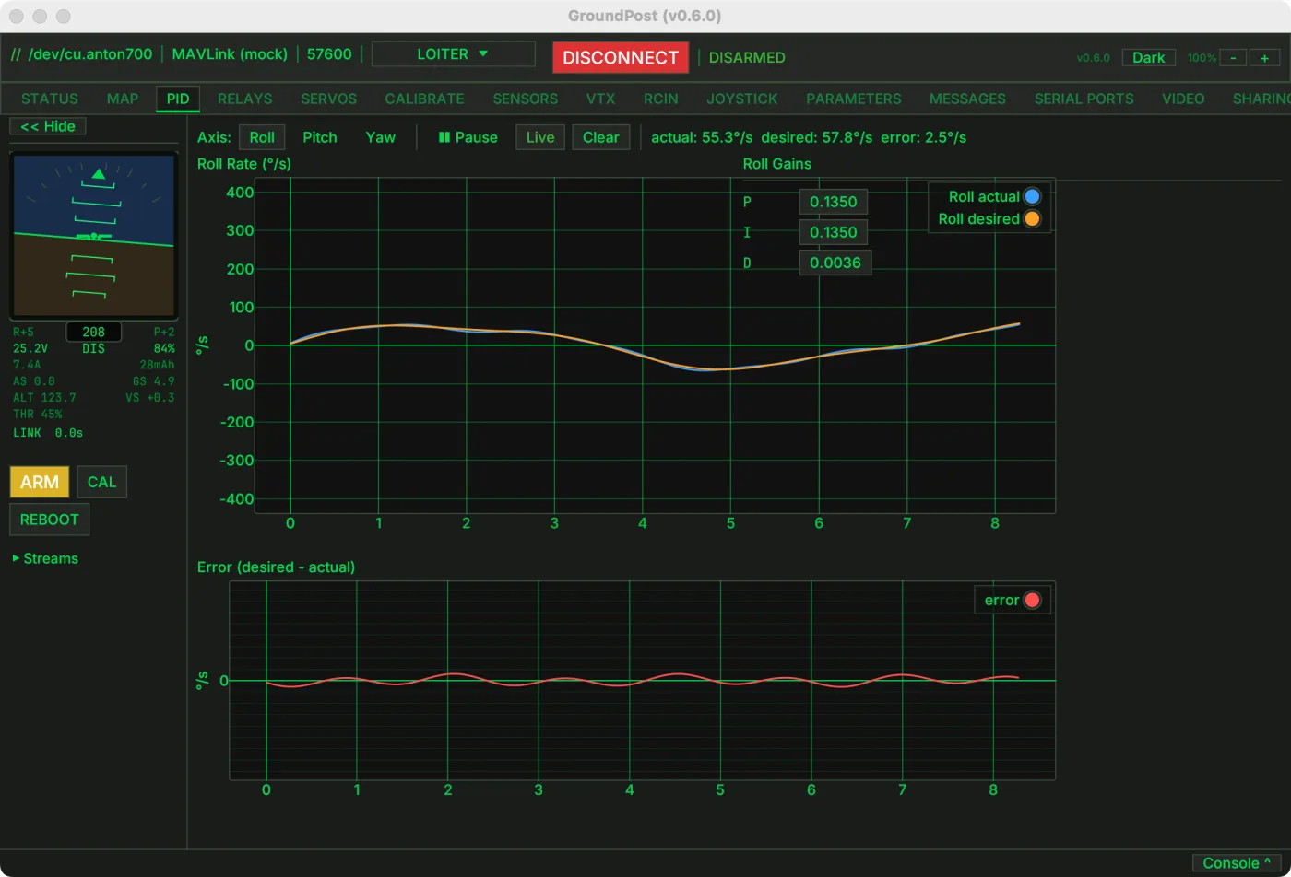
Task: Click the REBOOT button
Action: point(50,520)
